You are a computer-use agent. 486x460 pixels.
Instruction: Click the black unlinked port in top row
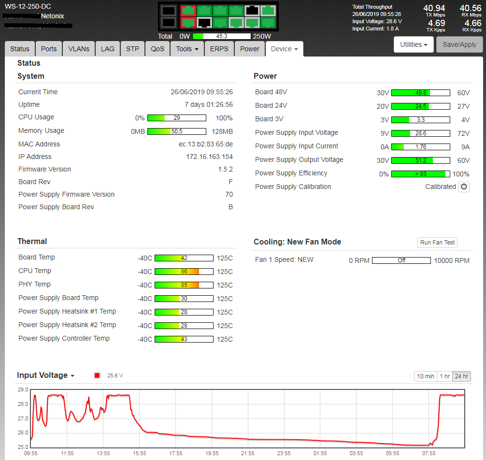point(252,10)
